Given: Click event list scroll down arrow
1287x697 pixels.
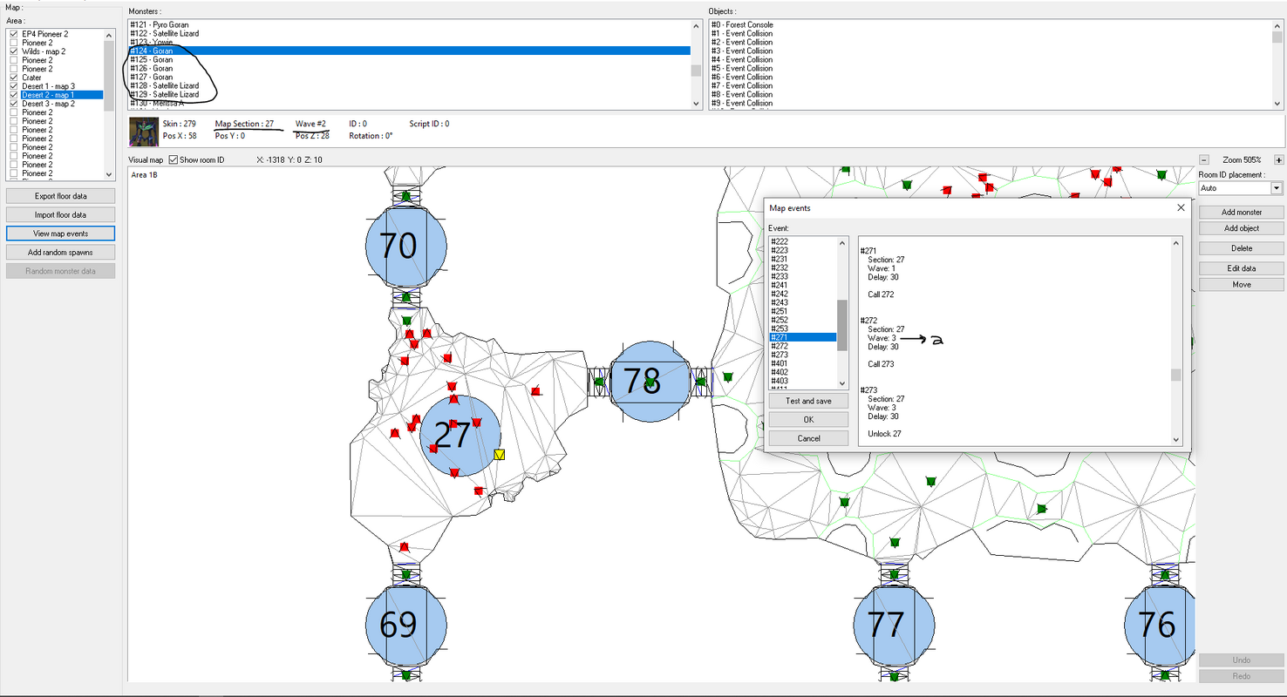Looking at the screenshot, I should point(842,383).
